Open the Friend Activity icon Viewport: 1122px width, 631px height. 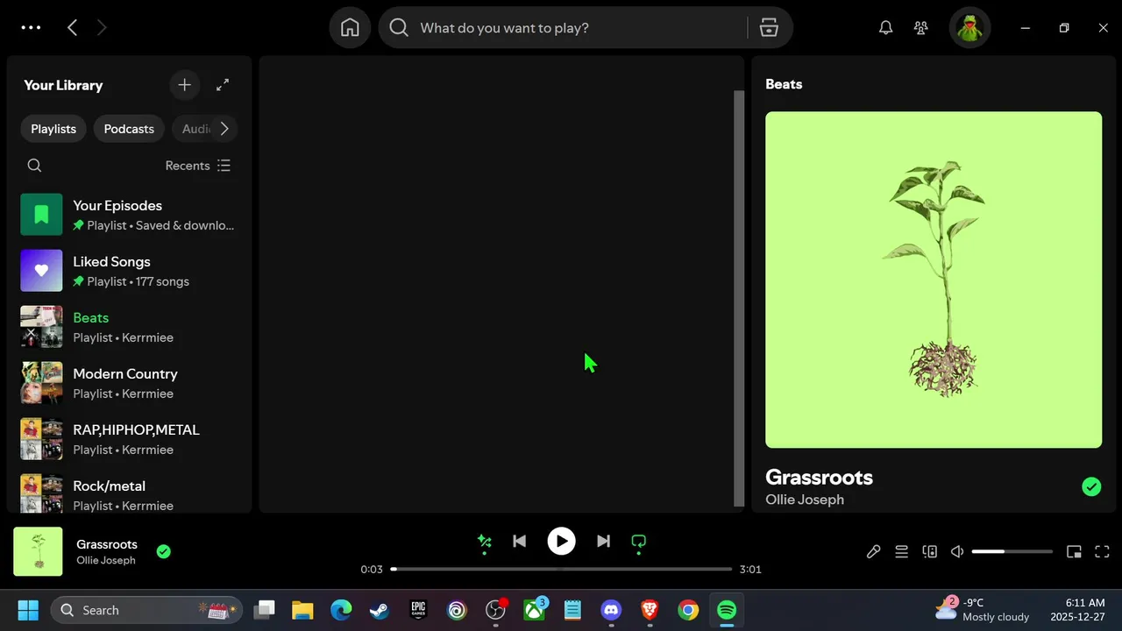[x=920, y=28]
